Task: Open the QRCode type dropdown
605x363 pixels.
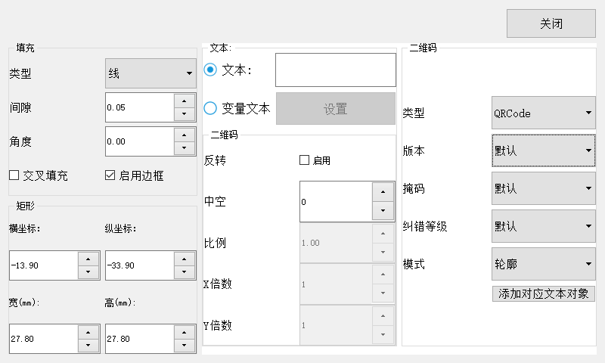Action: point(543,113)
